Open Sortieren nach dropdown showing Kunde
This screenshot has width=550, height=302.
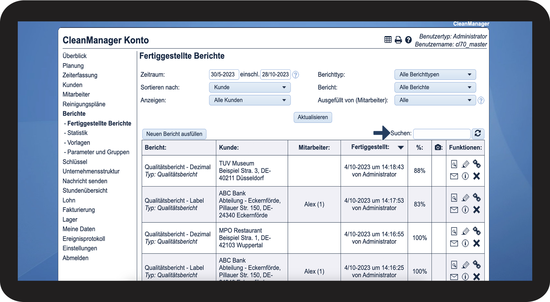250,87
